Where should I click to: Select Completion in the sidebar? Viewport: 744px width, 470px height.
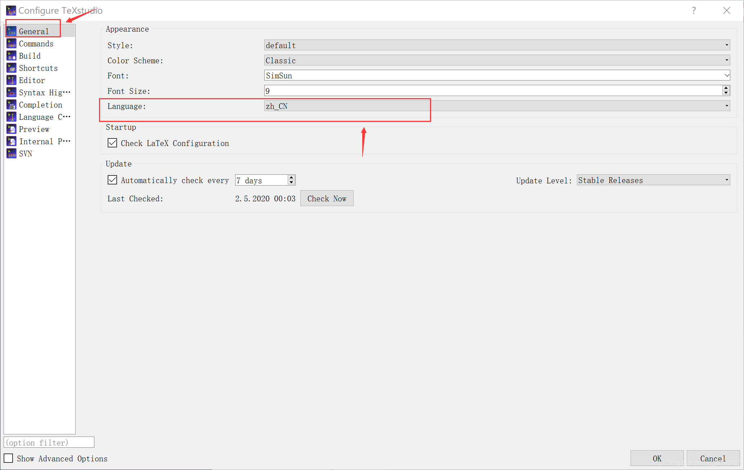(x=40, y=105)
